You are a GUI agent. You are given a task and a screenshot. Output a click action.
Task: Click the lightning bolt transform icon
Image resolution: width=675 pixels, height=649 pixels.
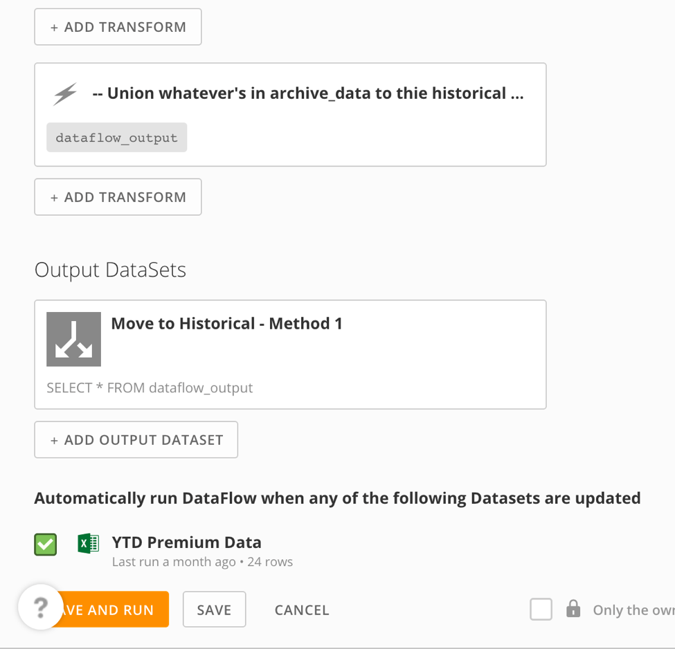tap(65, 93)
